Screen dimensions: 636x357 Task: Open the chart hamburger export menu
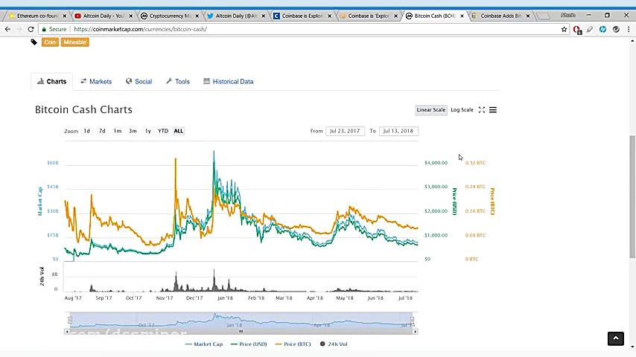coord(493,110)
